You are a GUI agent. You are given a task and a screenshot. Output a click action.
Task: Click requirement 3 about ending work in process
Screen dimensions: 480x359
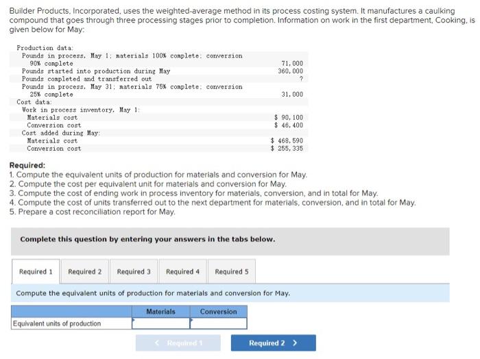pos(194,193)
